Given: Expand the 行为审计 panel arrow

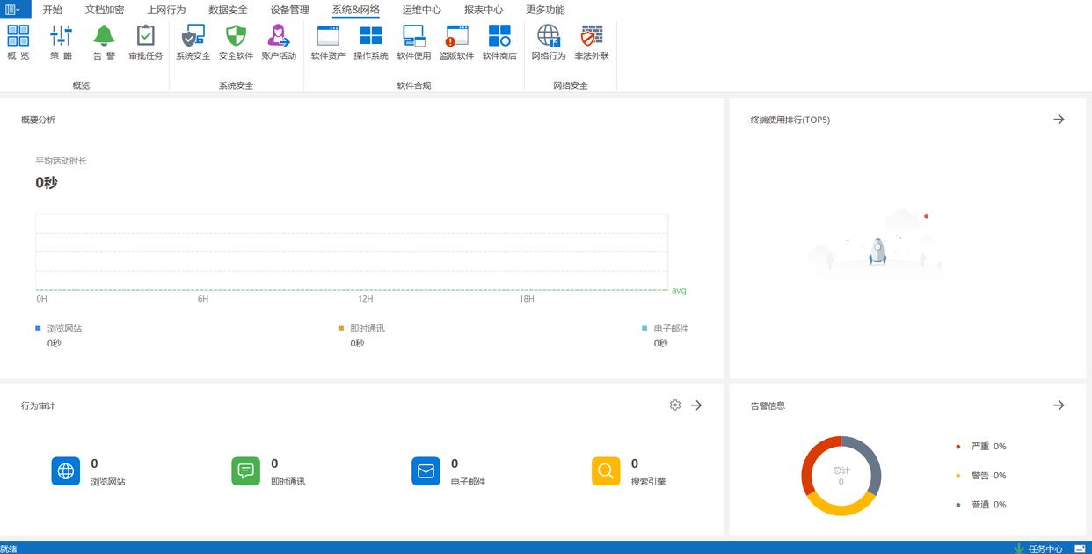Looking at the screenshot, I should [x=696, y=405].
